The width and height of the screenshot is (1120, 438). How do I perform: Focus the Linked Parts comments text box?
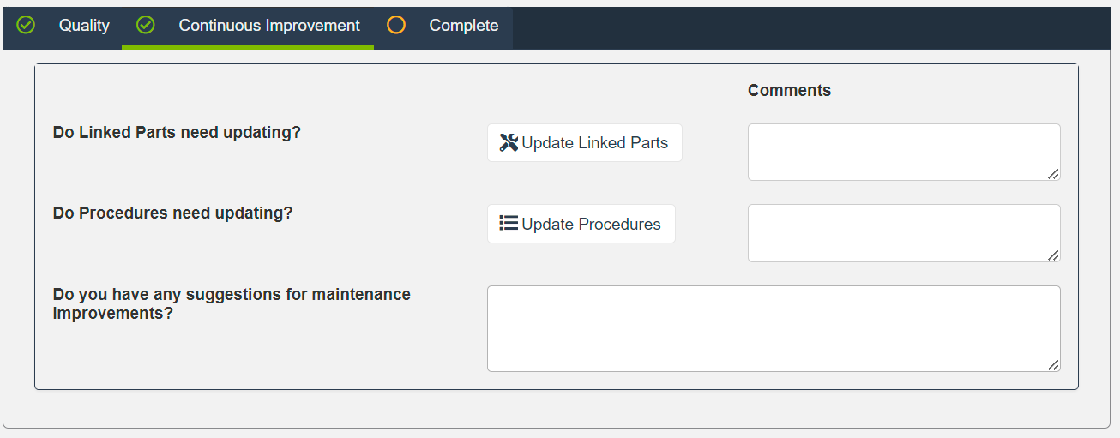click(x=902, y=152)
